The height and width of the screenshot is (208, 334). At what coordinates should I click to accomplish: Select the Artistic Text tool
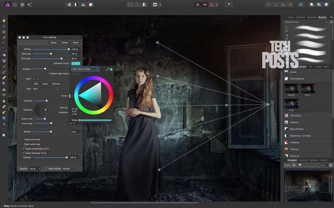coord(4,124)
